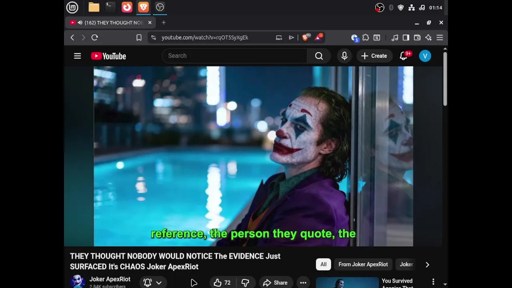The image size is (512, 288).
Task: Open the Create dropdown
Action: point(374,56)
